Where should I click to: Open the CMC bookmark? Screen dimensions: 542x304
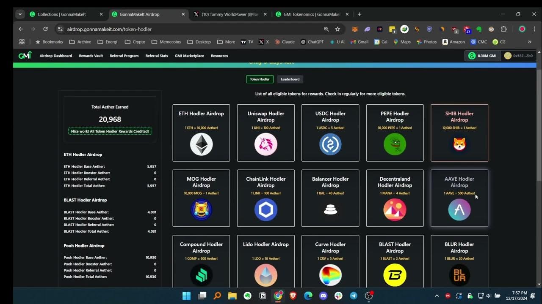point(480,42)
